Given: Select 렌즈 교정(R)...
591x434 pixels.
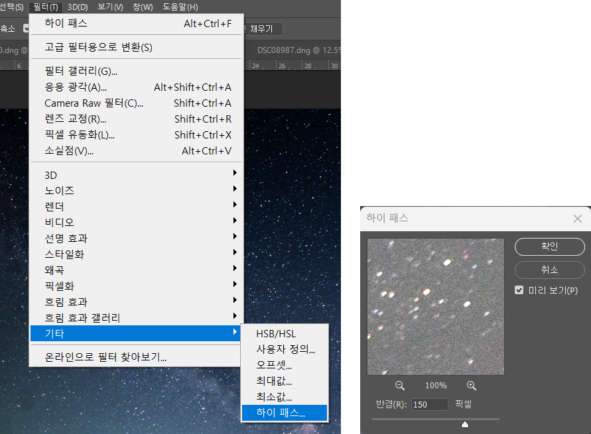Looking at the screenshot, I should coord(137,119).
